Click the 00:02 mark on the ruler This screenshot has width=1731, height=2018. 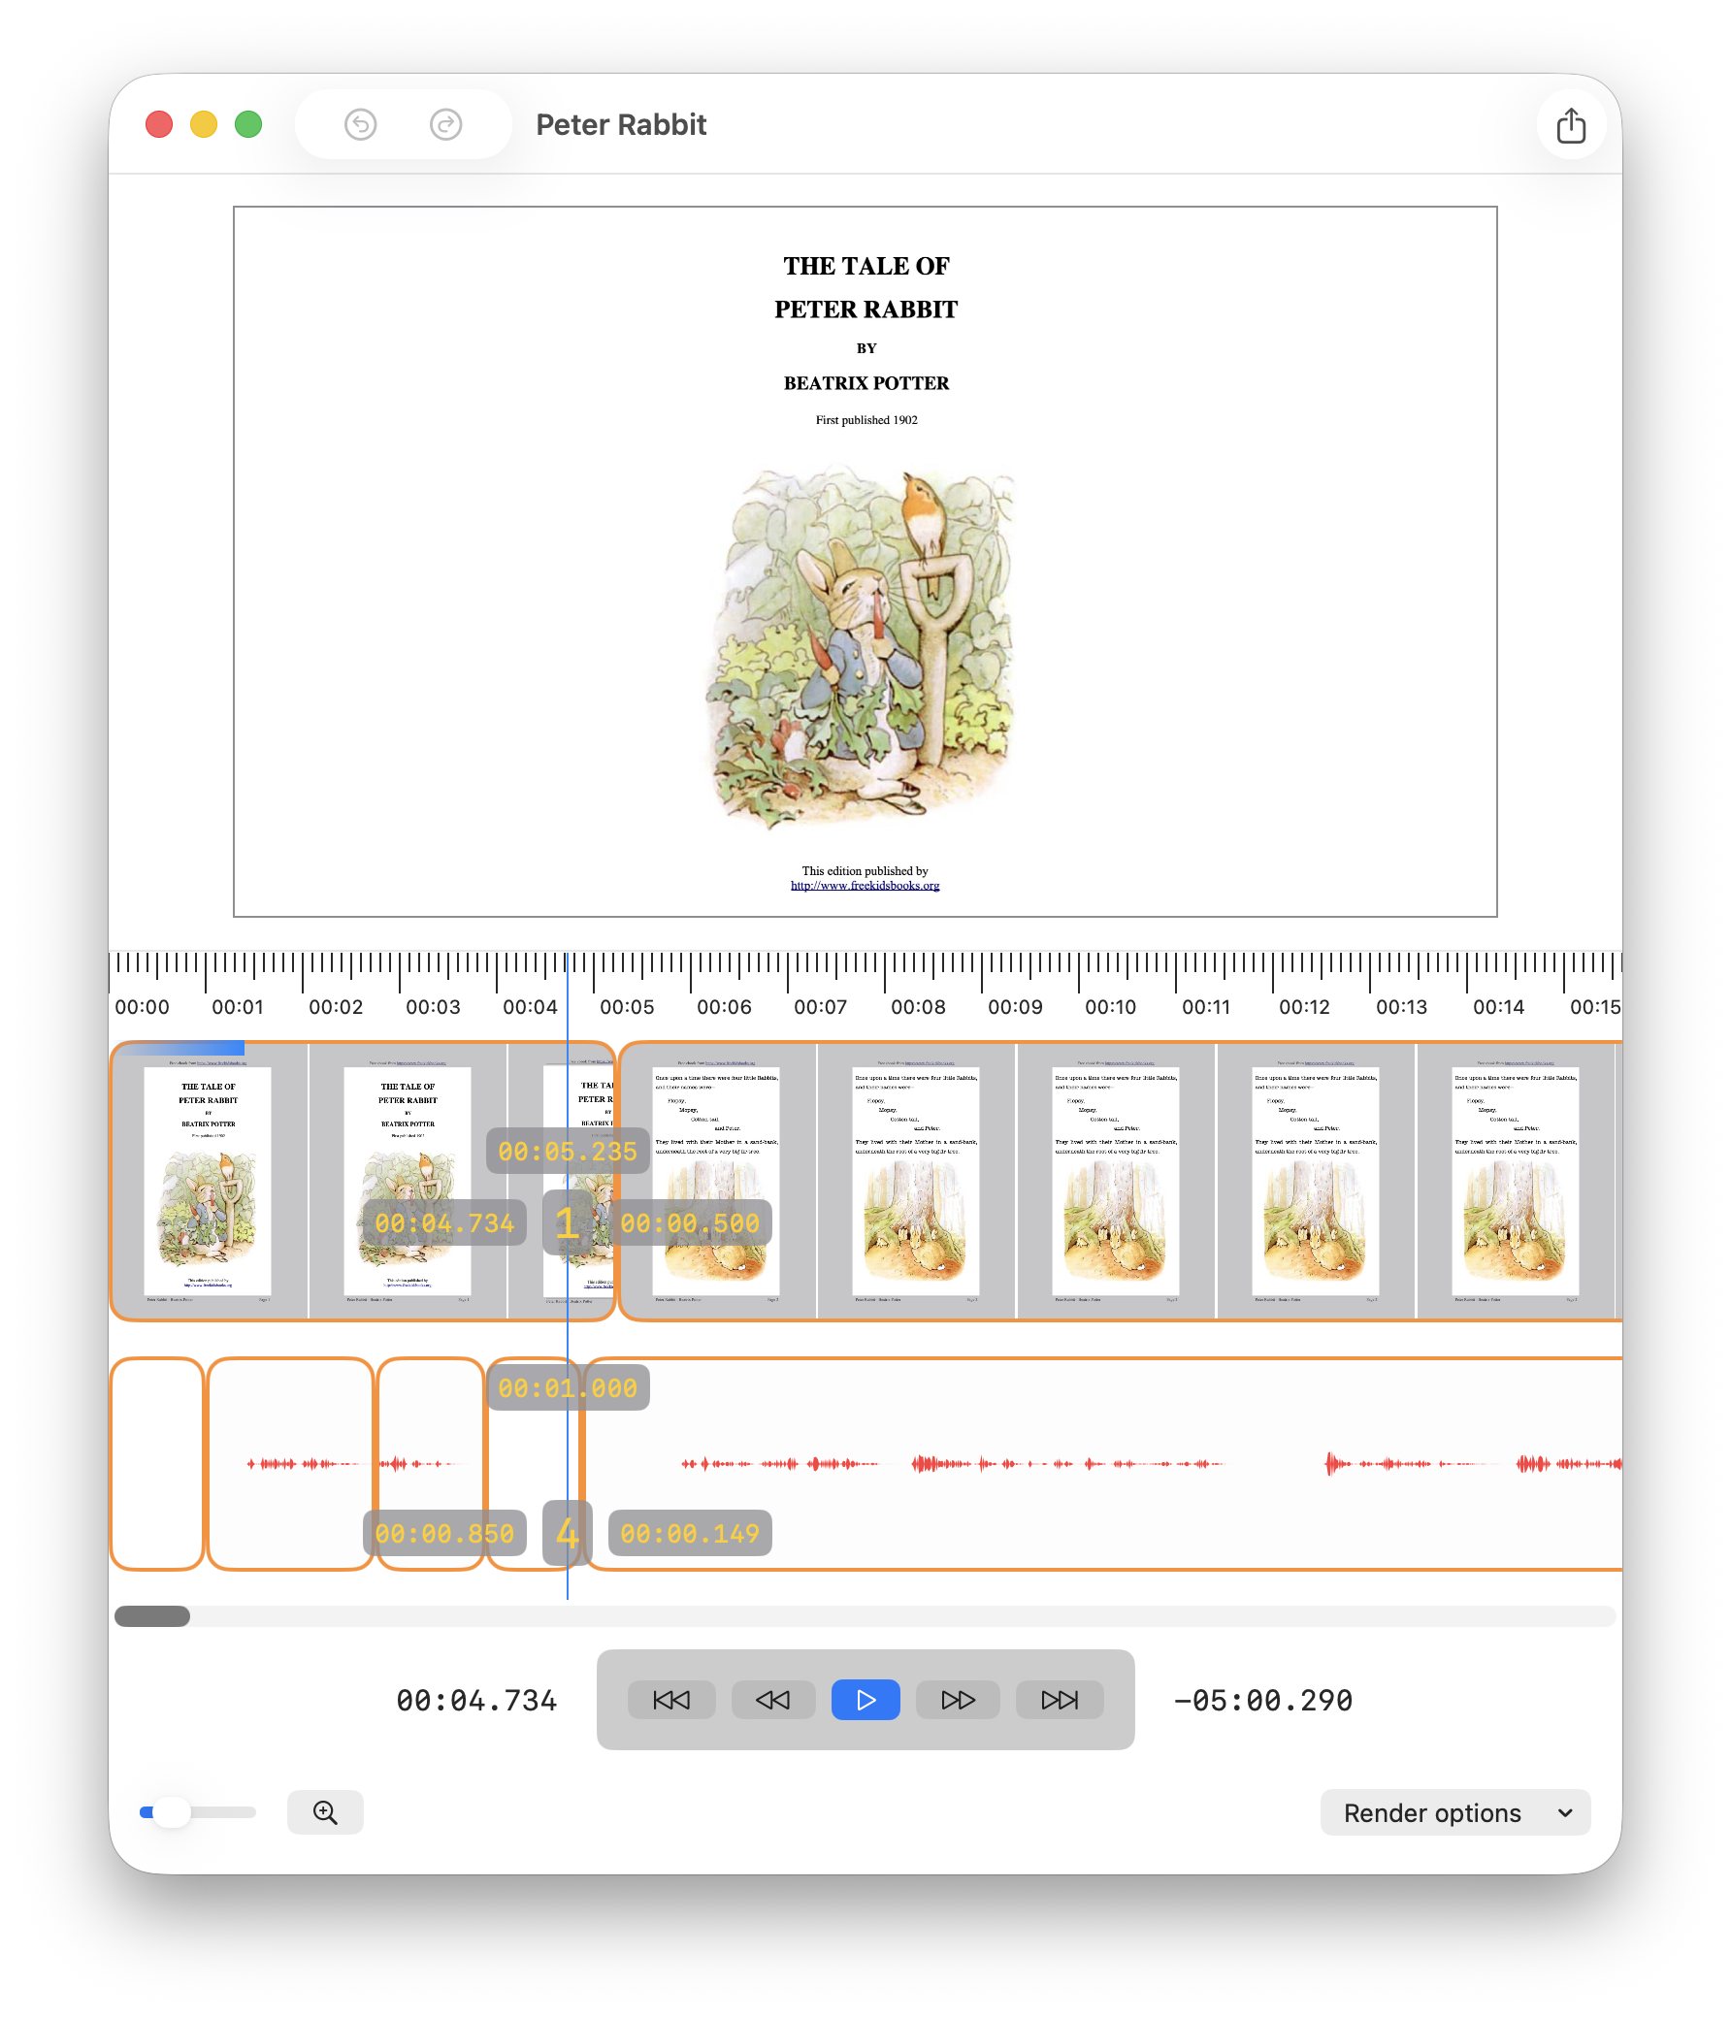tap(335, 1007)
